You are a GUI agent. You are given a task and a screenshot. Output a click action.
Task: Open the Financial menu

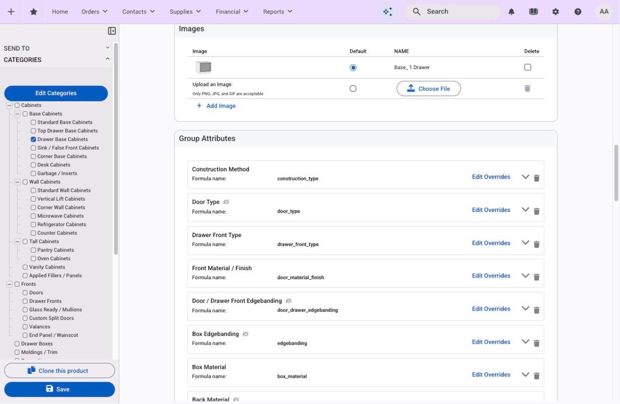pyautogui.click(x=232, y=12)
